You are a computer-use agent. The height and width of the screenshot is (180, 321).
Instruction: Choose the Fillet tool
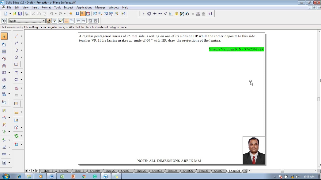[16, 72]
